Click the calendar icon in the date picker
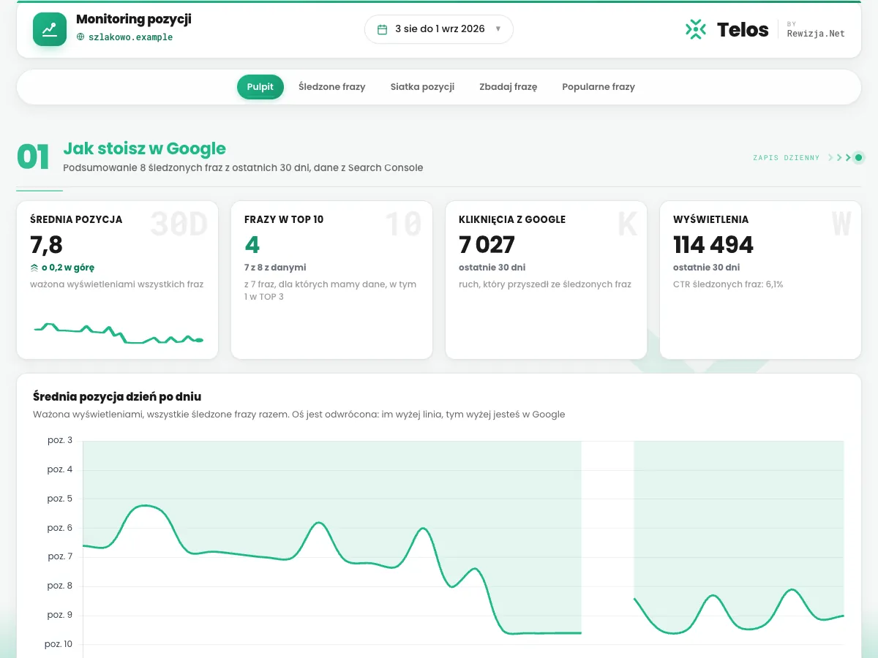Viewport: 878px width, 658px height. [x=382, y=29]
